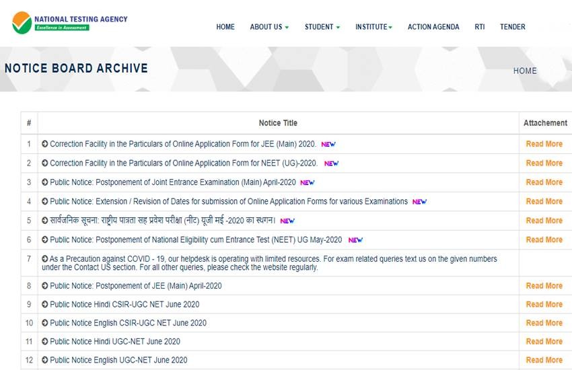Click arrow icon beside Joint Entrance Examination postponement notice
The image size is (572, 370).
coord(45,182)
